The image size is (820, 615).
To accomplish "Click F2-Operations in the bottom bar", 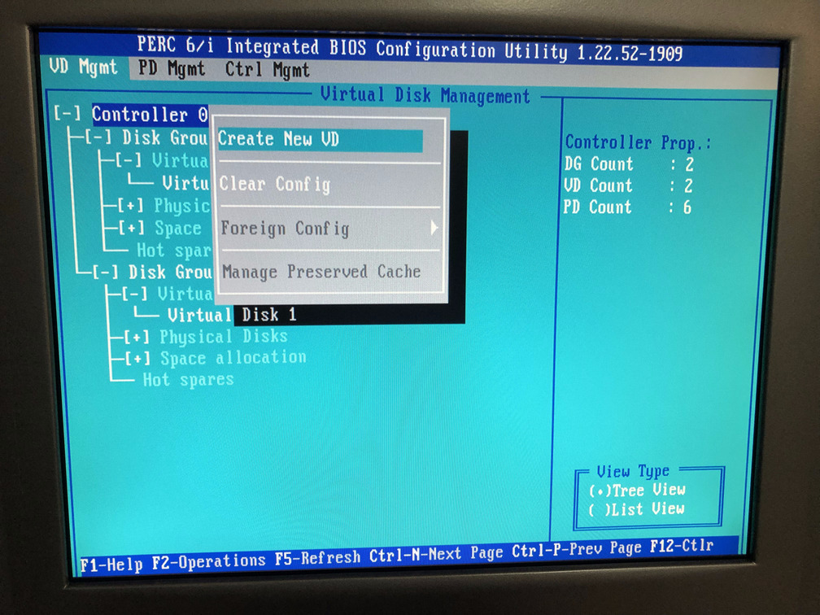I will tap(208, 561).
